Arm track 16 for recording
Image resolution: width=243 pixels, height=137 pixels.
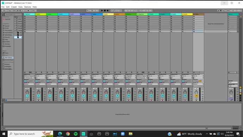click(197, 100)
